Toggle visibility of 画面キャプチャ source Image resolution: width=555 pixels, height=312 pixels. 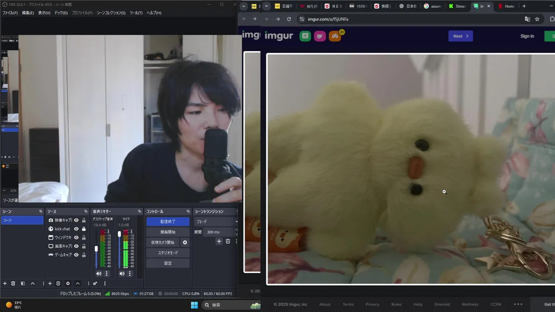tap(76, 246)
